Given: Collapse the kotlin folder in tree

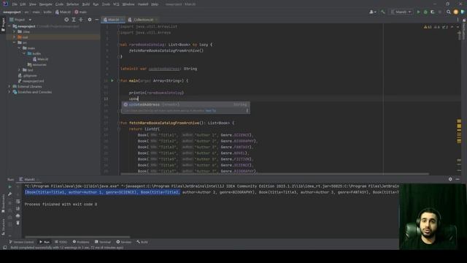Looking at the screenshot, I should click(x=24, y=53).
